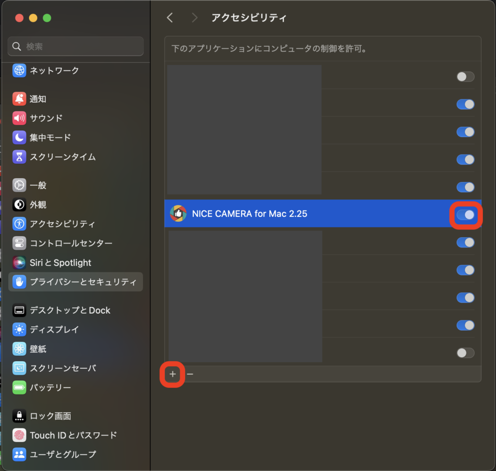Viewport: 496px width, 471px height.
Task: Enable the last app toggle, currently off
Action: 465,353
